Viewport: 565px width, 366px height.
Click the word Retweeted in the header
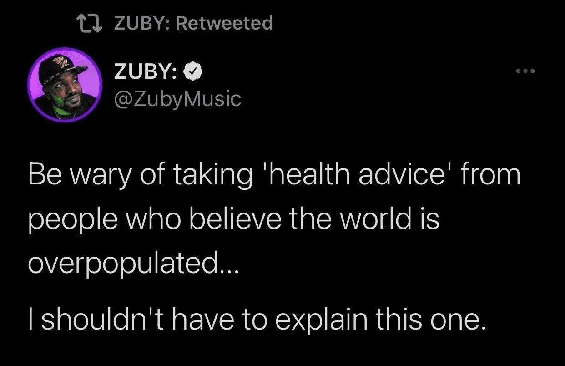[x=224, y=23]
